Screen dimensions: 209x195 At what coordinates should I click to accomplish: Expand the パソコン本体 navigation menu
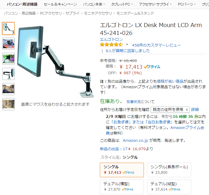coord(94,4)
